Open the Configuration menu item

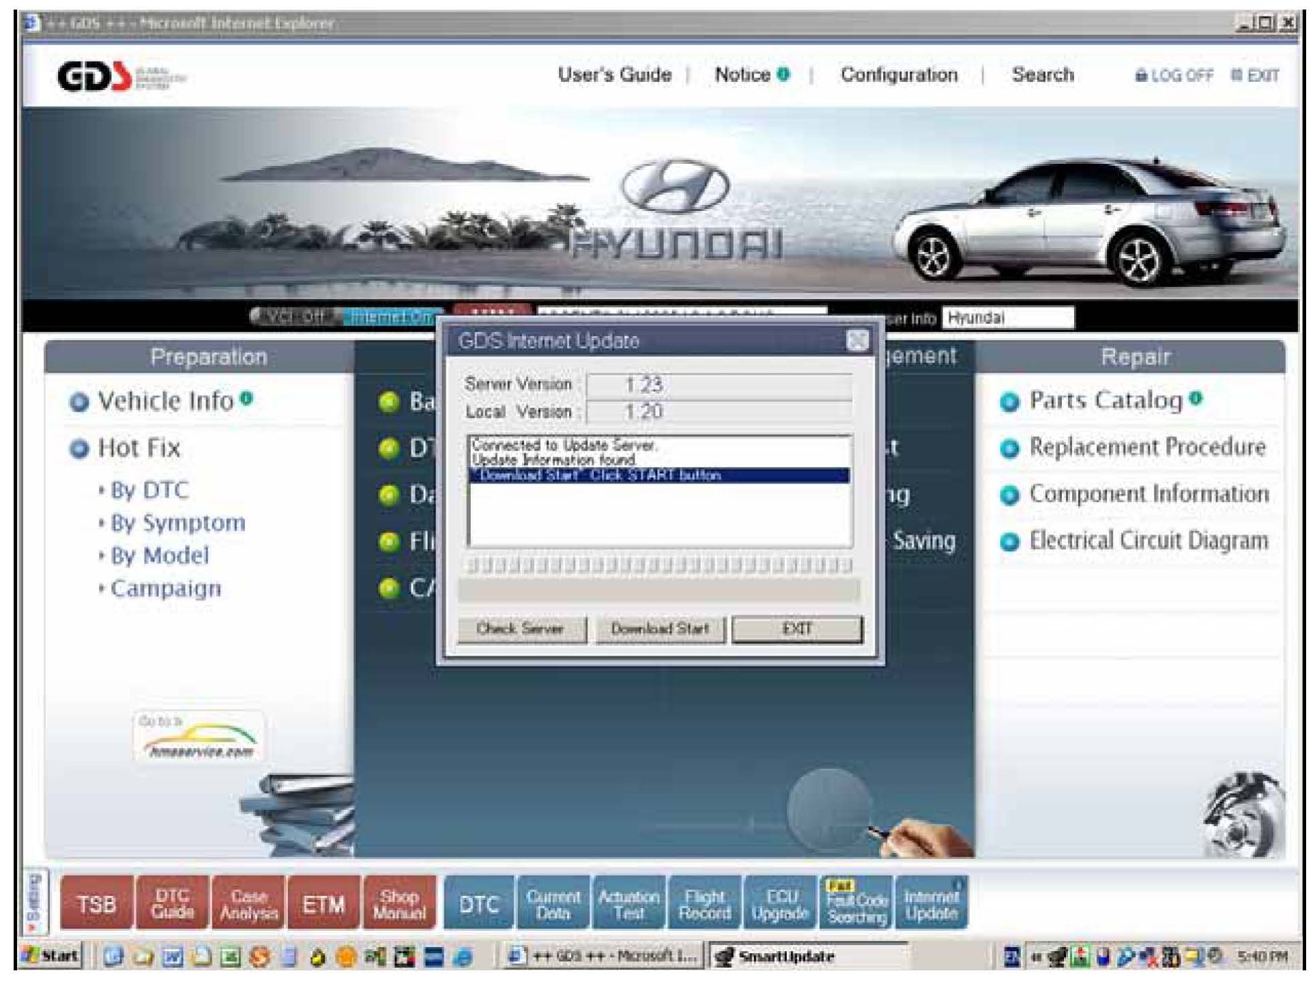tap(899, 74)
